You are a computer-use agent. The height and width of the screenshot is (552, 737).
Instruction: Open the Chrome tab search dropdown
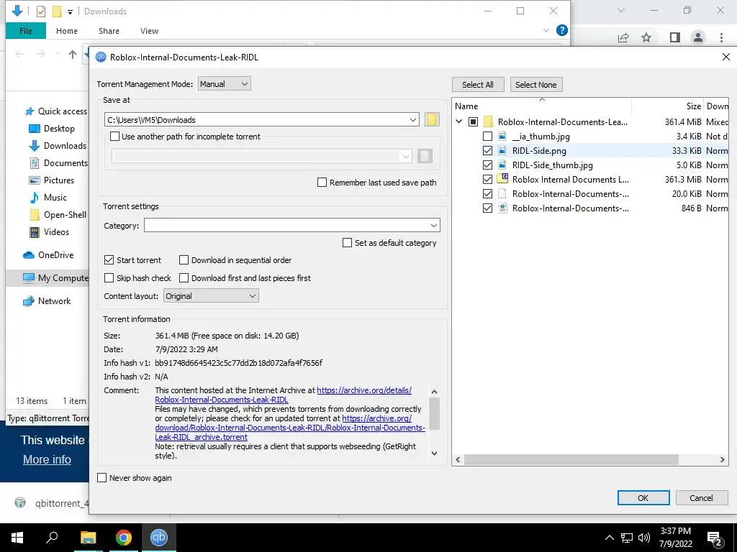(621, 10)
